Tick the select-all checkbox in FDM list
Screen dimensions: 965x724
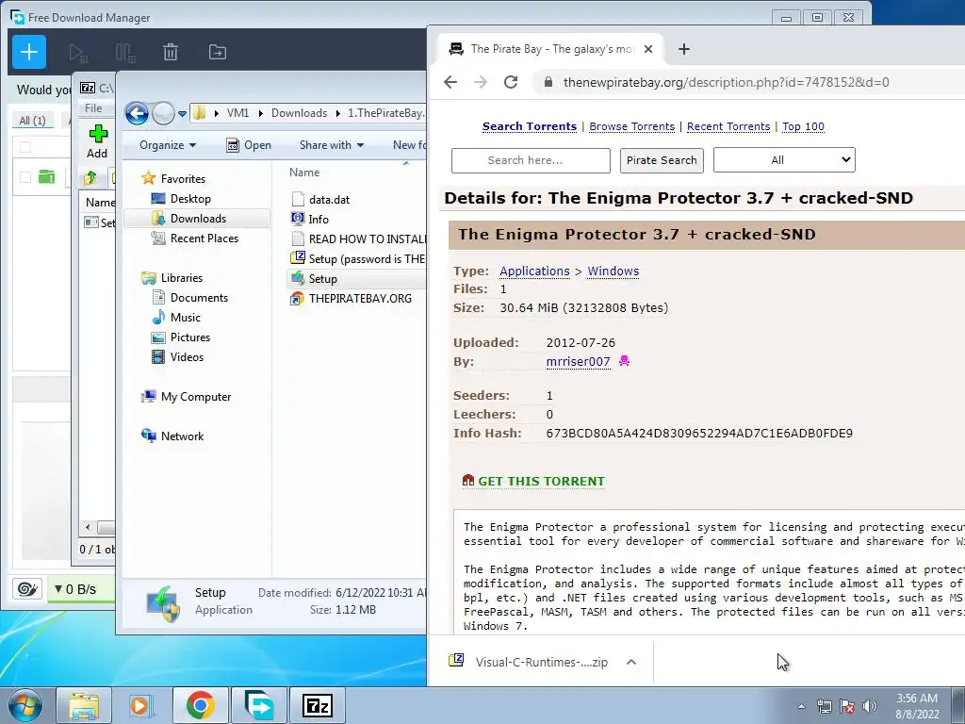point(25,146)
